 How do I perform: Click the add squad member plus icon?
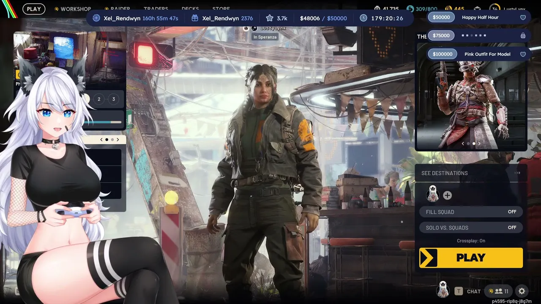point(447,195)
